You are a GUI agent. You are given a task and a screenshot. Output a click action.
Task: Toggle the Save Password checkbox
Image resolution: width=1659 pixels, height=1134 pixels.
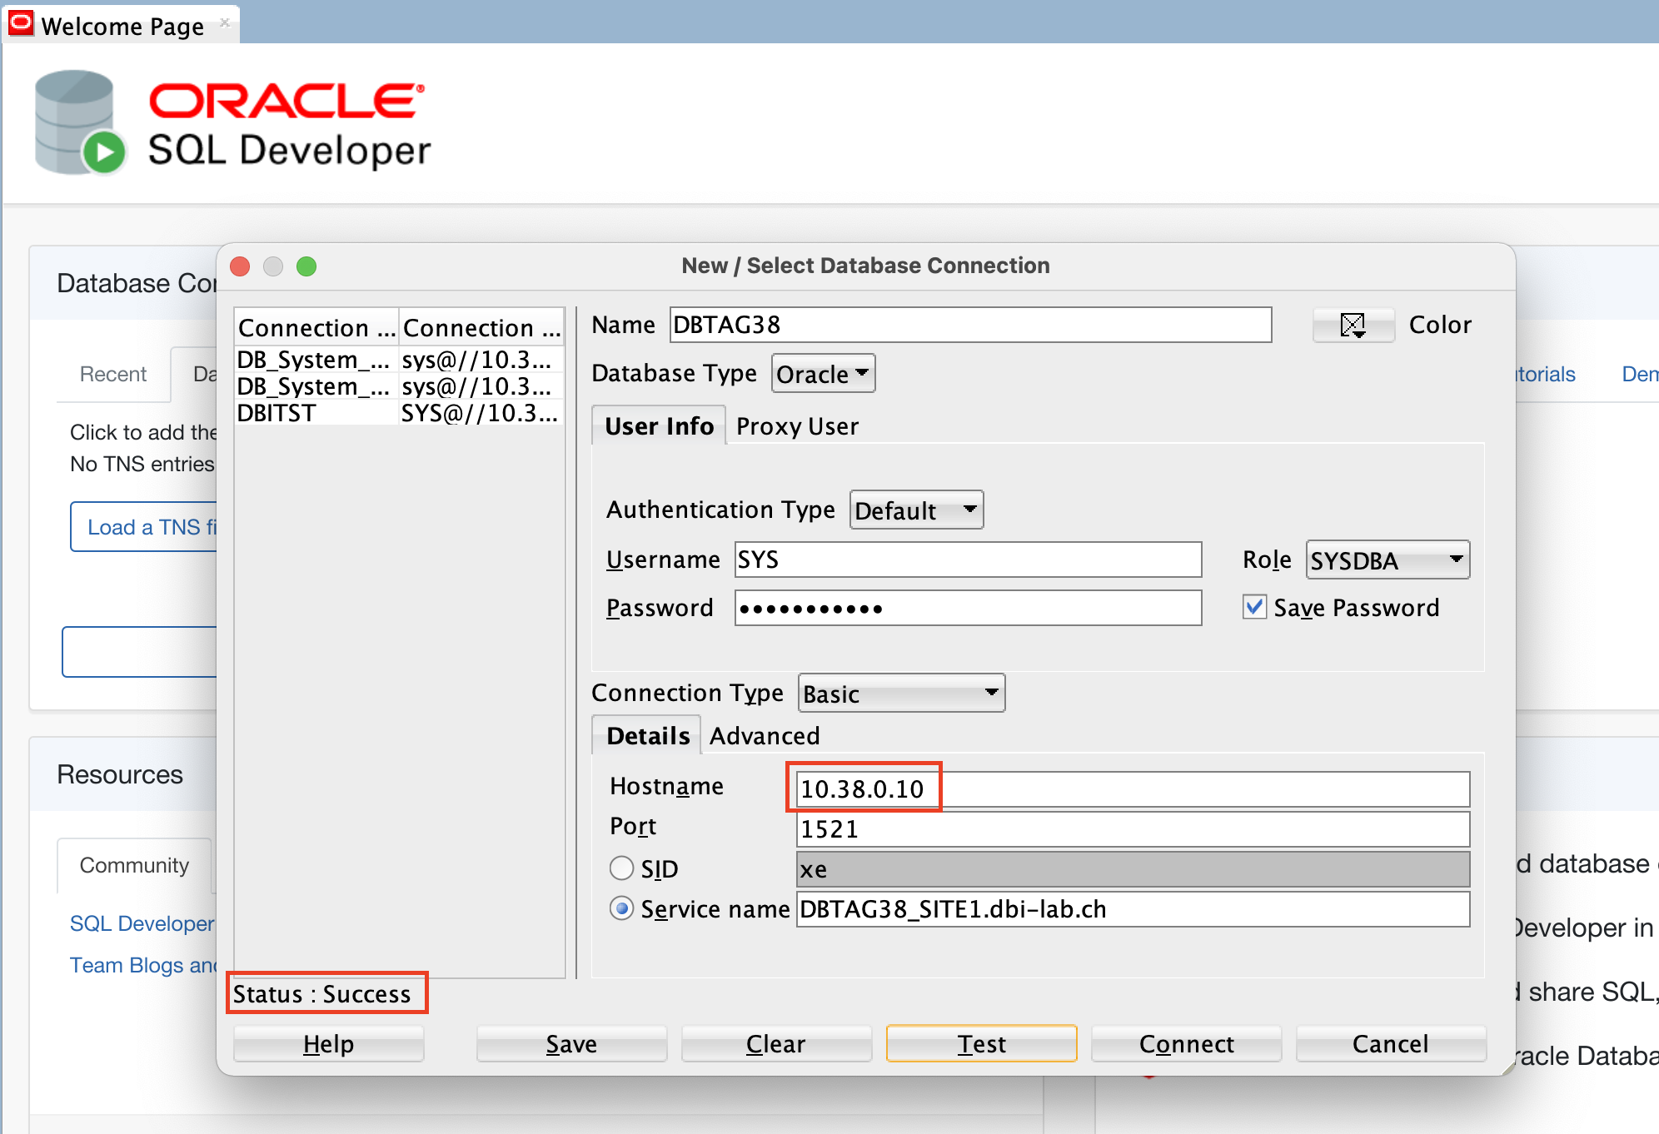tap(1254, 607)
